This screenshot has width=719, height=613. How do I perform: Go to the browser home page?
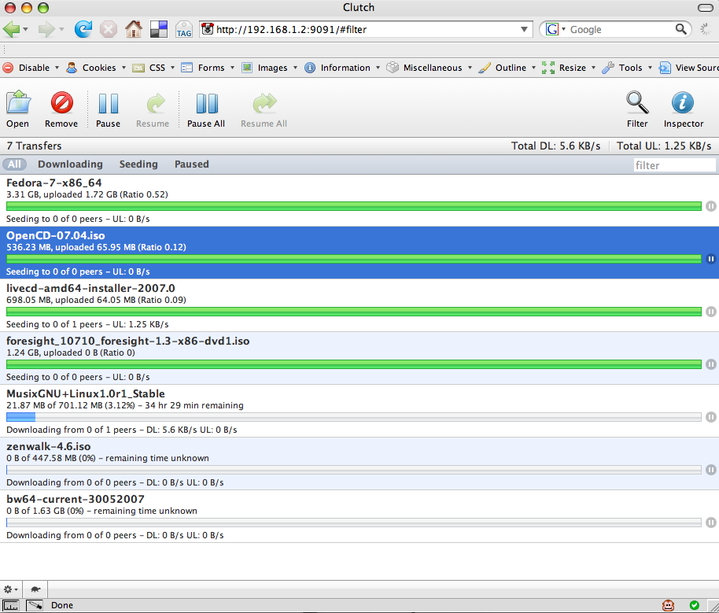tap(134, 29)
